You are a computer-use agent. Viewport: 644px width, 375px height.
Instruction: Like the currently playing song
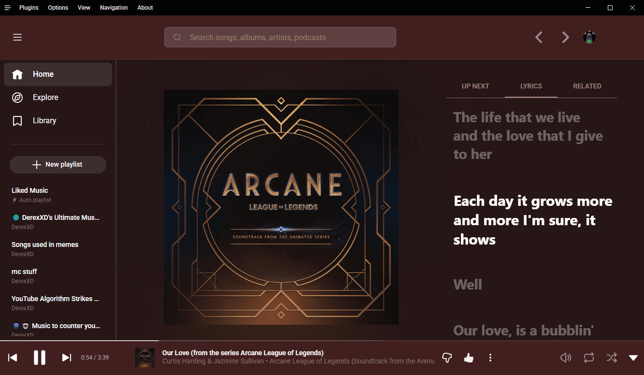[469, 358]
